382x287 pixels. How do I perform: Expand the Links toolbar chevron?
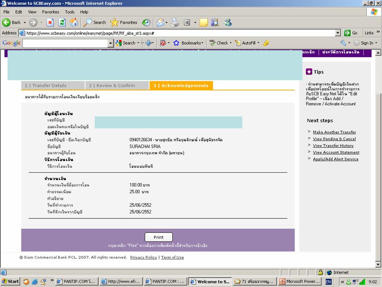[x=378, y=32]
